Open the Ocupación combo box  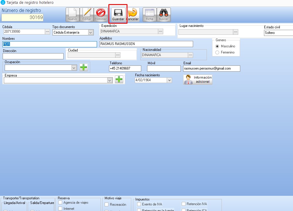tap(74, 68)
